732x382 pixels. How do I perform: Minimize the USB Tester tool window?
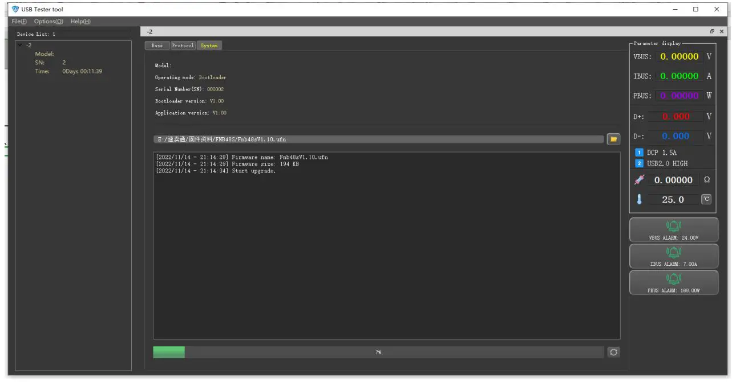coord(676,9)
